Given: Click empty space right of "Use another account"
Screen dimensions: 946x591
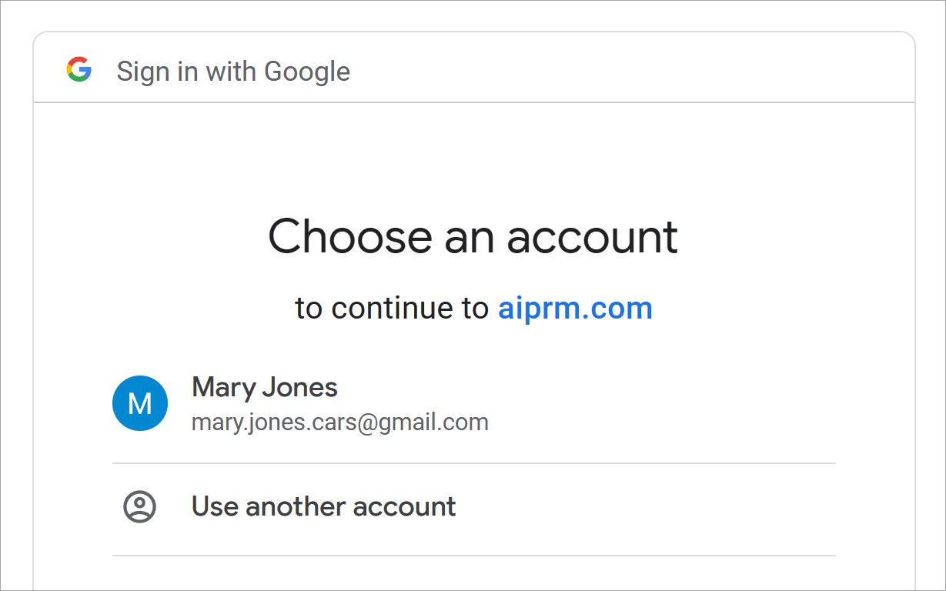Looking at the screenshot, I should pyautogui.click(x=647, y=507).
